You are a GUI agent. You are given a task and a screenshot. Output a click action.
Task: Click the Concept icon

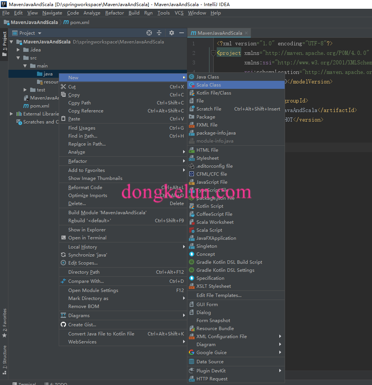tap(192, 254)
